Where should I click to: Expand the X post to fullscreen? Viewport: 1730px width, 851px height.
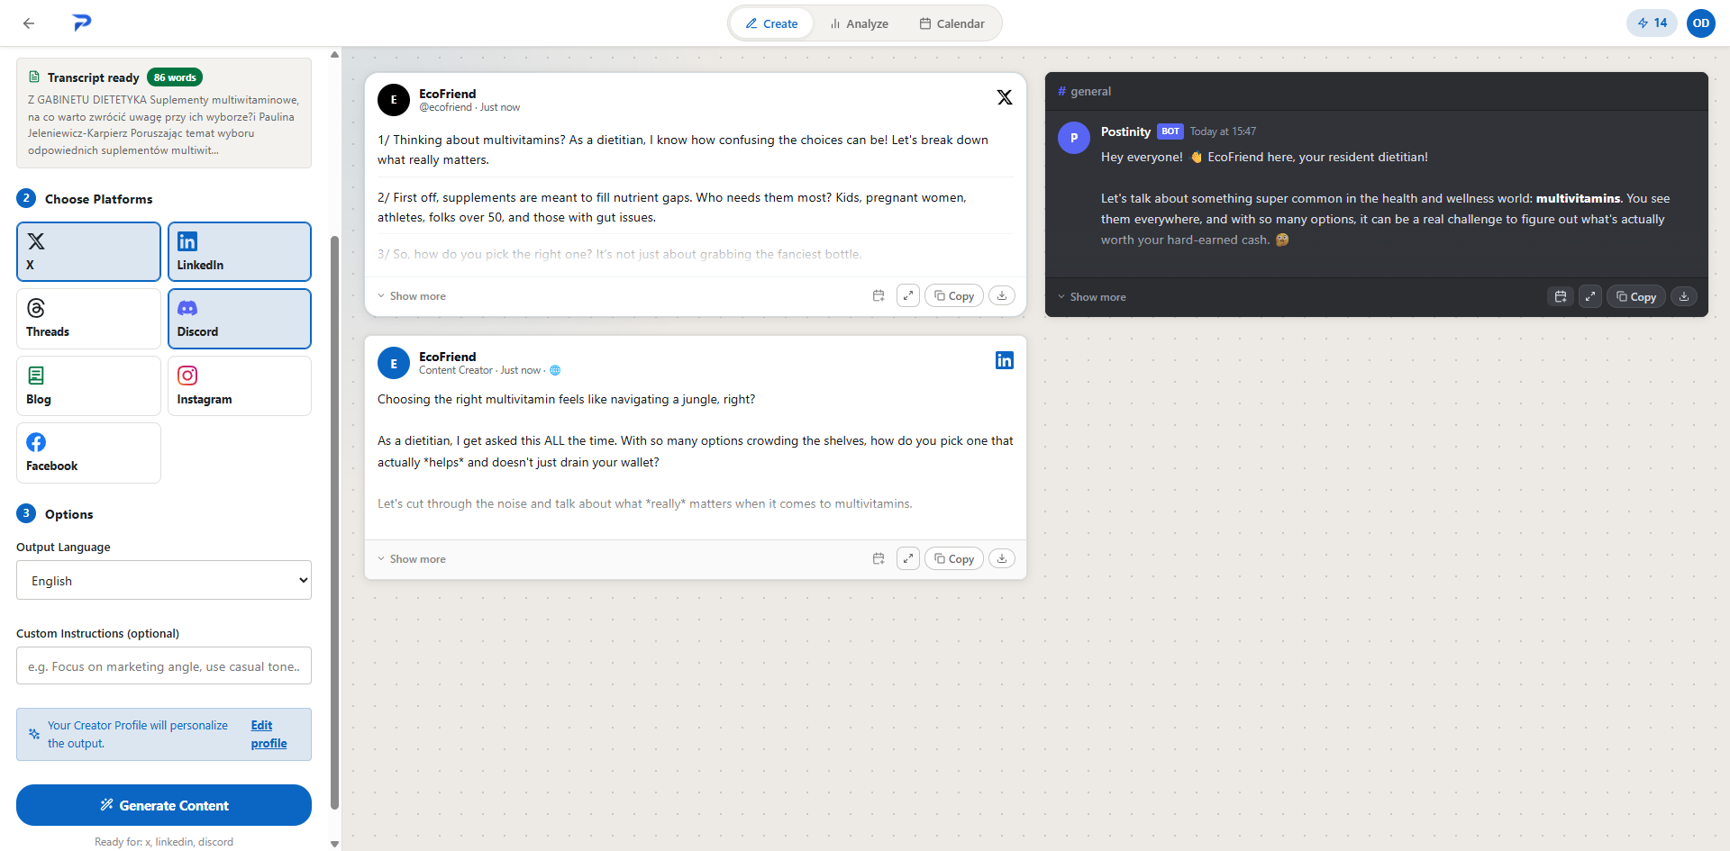908,296
